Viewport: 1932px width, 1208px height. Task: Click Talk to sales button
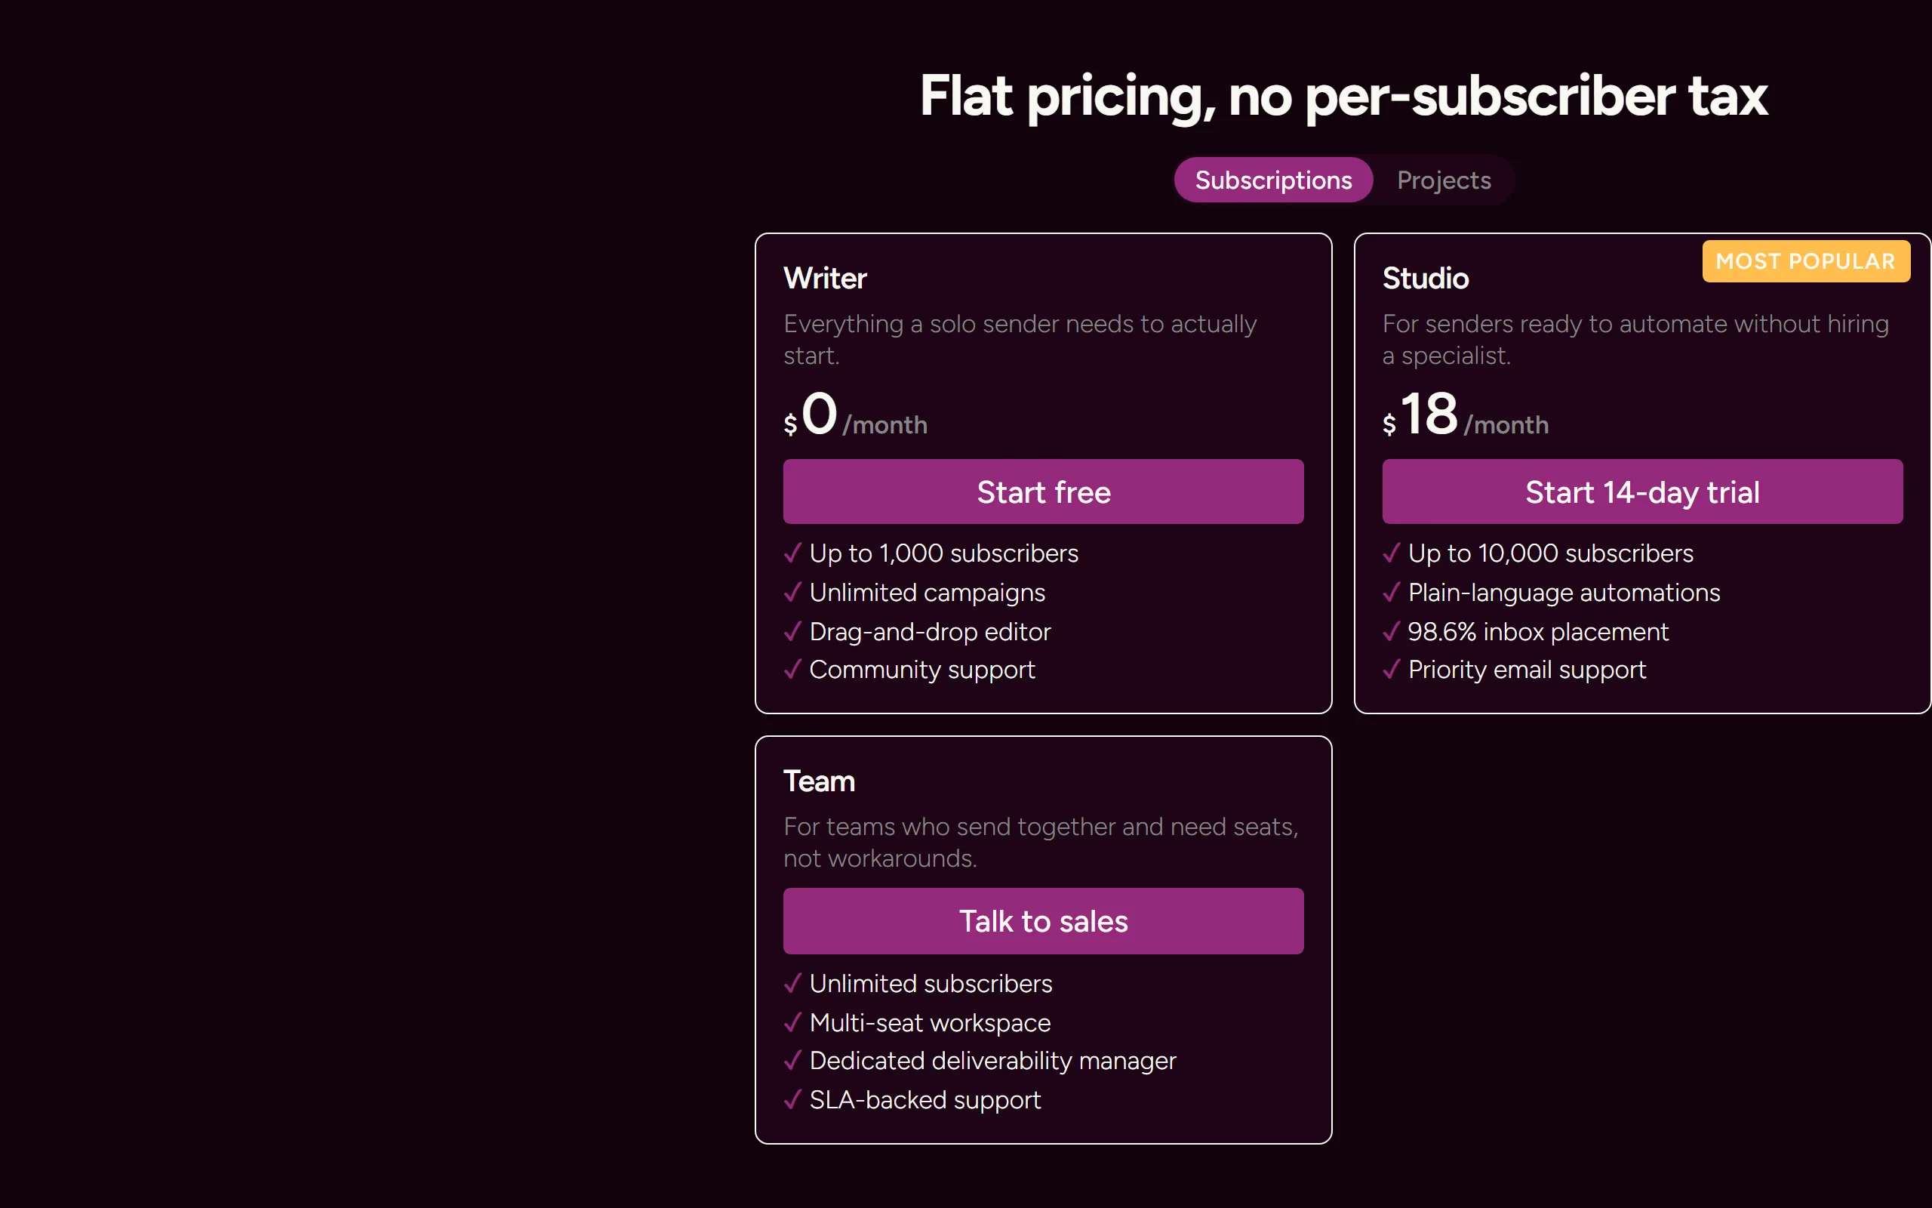[x=1044, y=921]
